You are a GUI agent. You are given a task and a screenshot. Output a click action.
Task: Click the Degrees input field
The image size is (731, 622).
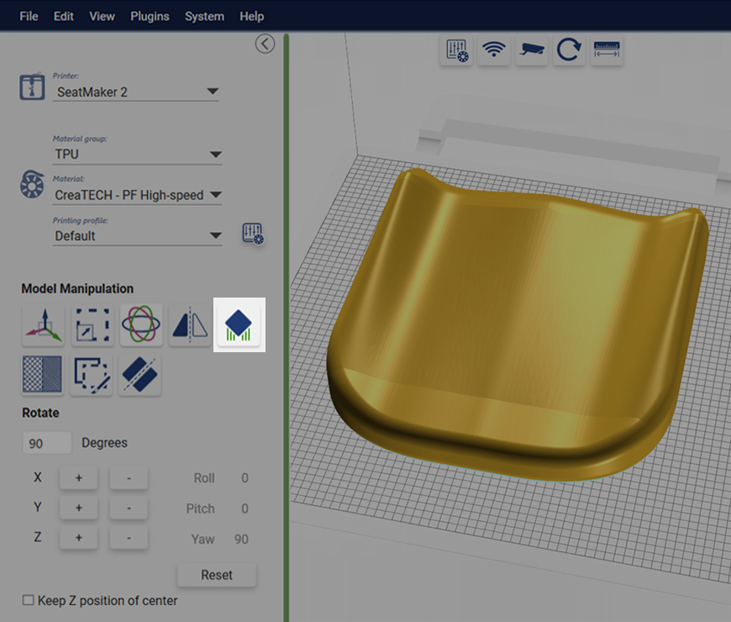pos(47,443)
